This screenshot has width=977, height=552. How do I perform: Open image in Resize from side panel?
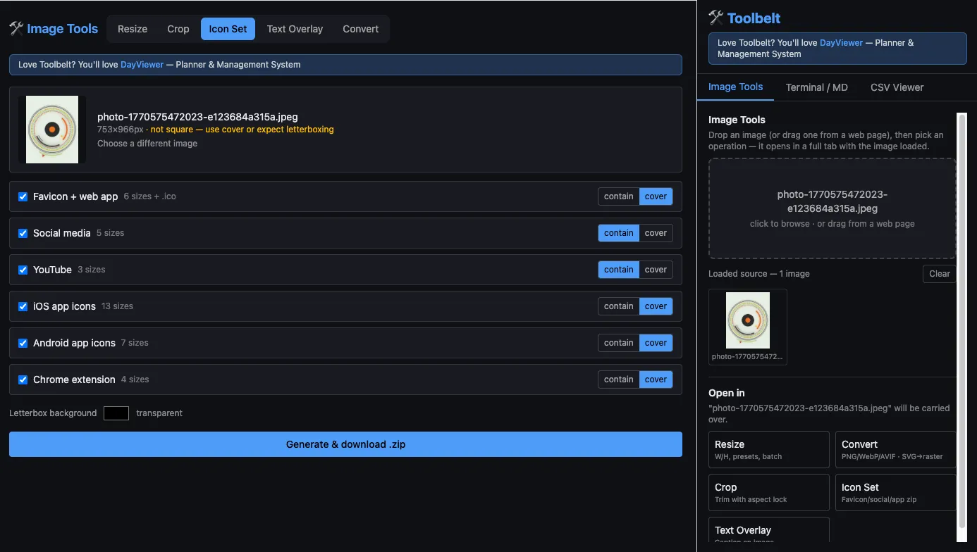pyautogui.click(x=769, y=450)
